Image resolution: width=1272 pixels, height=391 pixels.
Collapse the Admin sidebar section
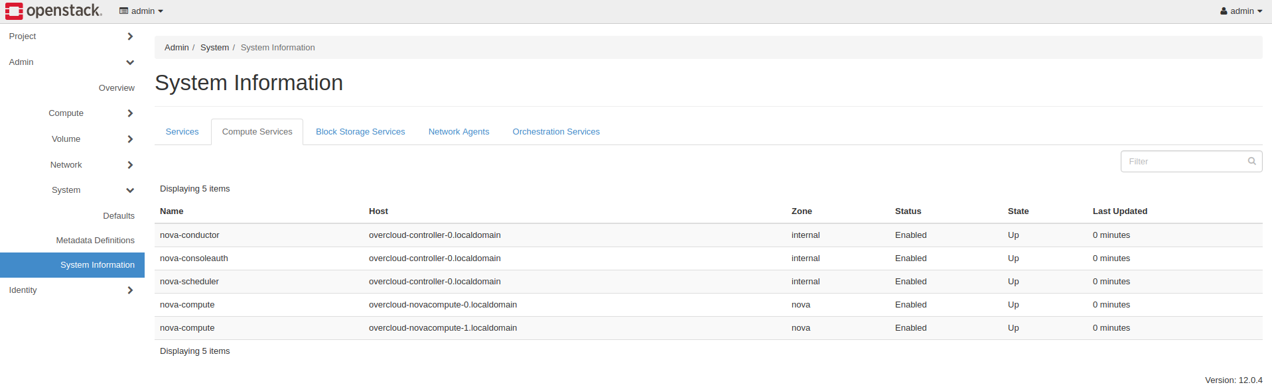point(72,62)
